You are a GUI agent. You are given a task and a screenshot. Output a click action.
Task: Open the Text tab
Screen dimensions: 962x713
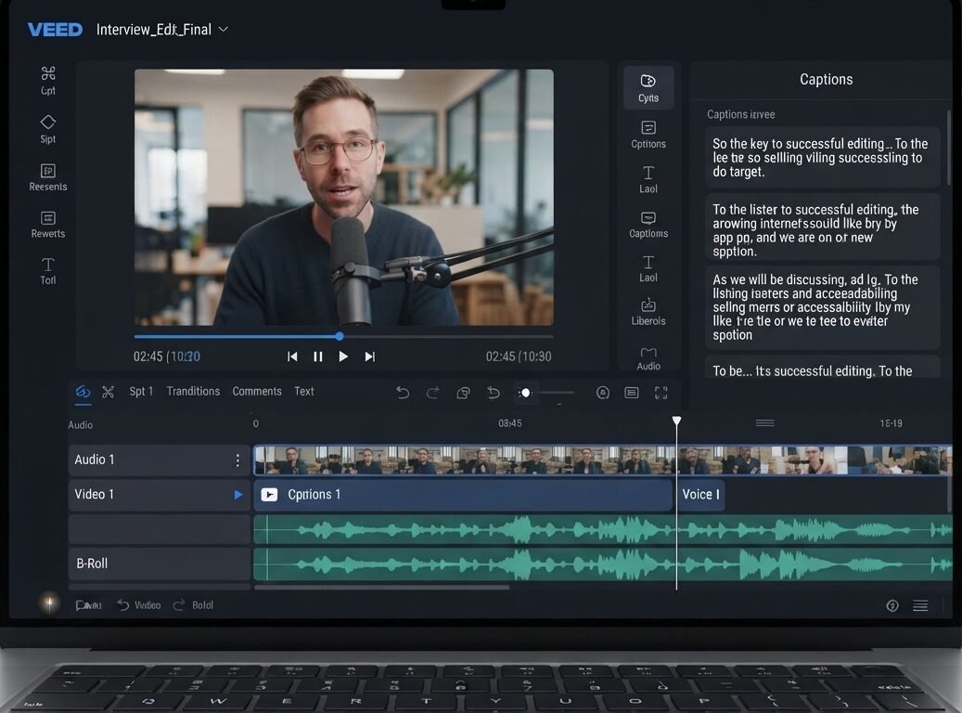303,391
